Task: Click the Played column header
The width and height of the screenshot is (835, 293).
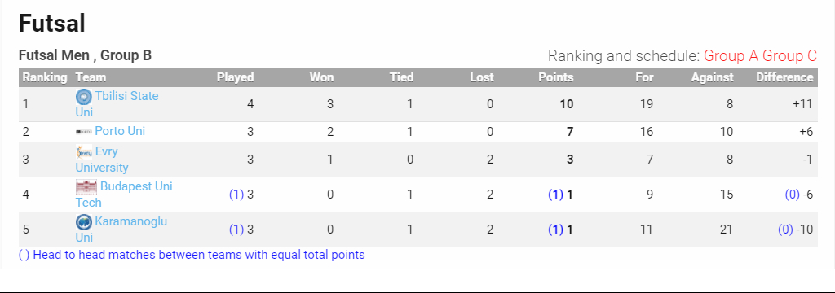Action: click(236, 77)
